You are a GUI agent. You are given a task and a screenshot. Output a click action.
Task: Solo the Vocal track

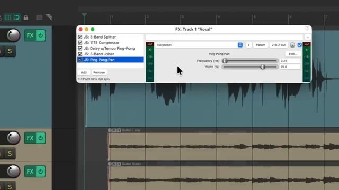coord(10,51)
